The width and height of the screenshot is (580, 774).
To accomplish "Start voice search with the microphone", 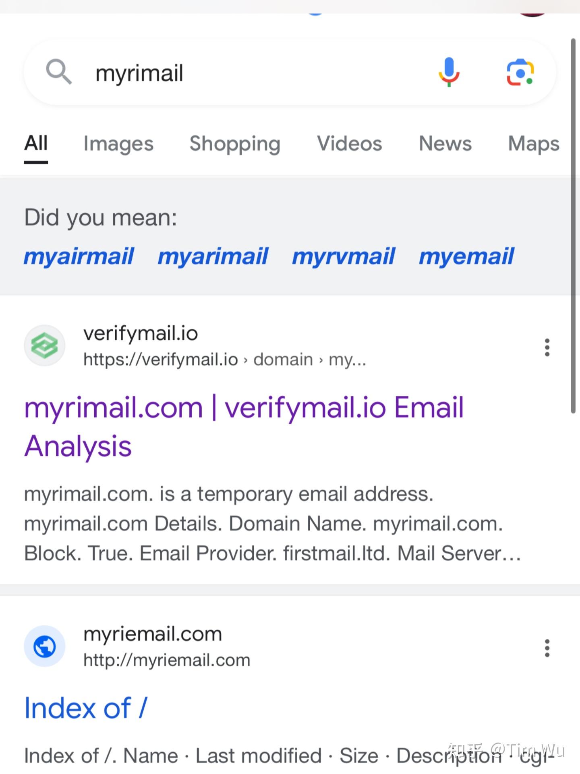I will (x=449, y=72).
